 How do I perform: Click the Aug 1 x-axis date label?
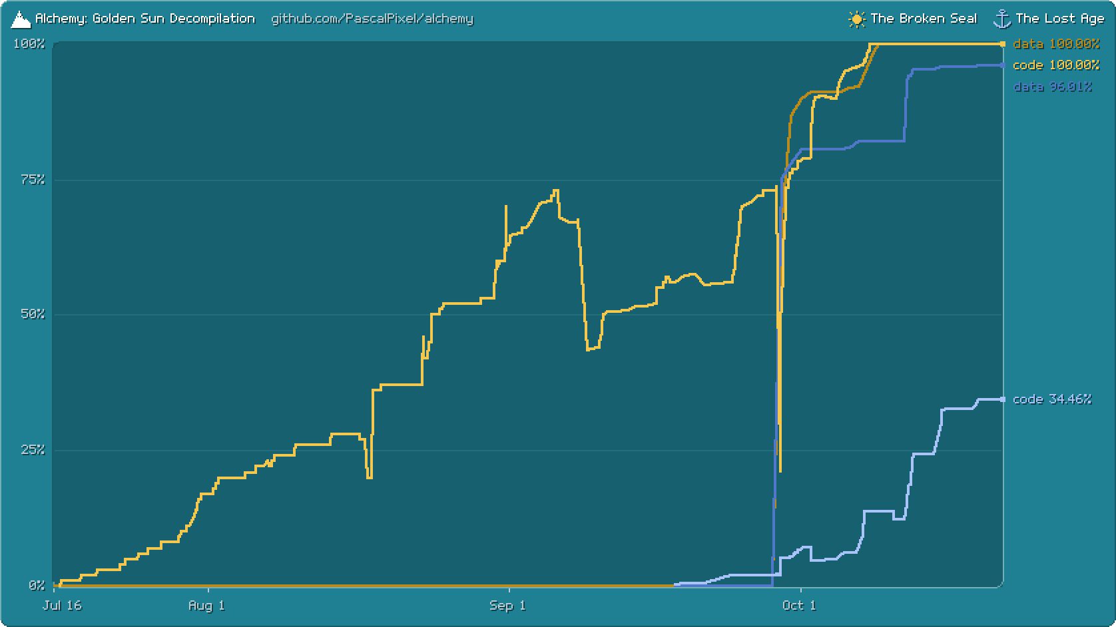pyautogui.click(x=206, y=605)
